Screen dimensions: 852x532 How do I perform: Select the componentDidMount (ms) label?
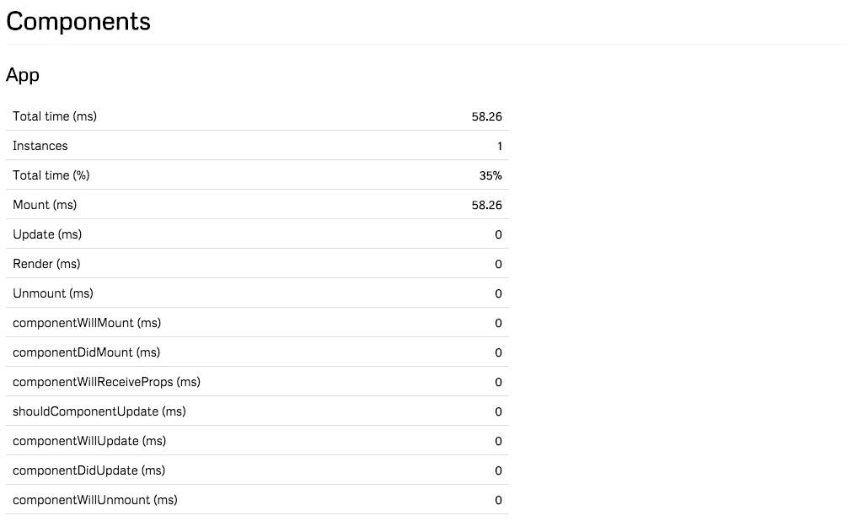(x=87, y=352)
